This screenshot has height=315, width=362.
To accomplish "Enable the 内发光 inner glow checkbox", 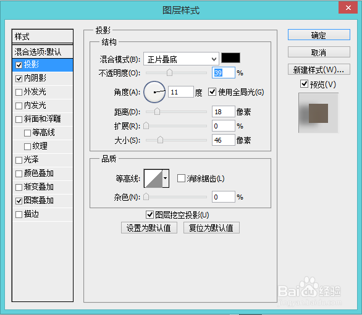I will (19, 106).
